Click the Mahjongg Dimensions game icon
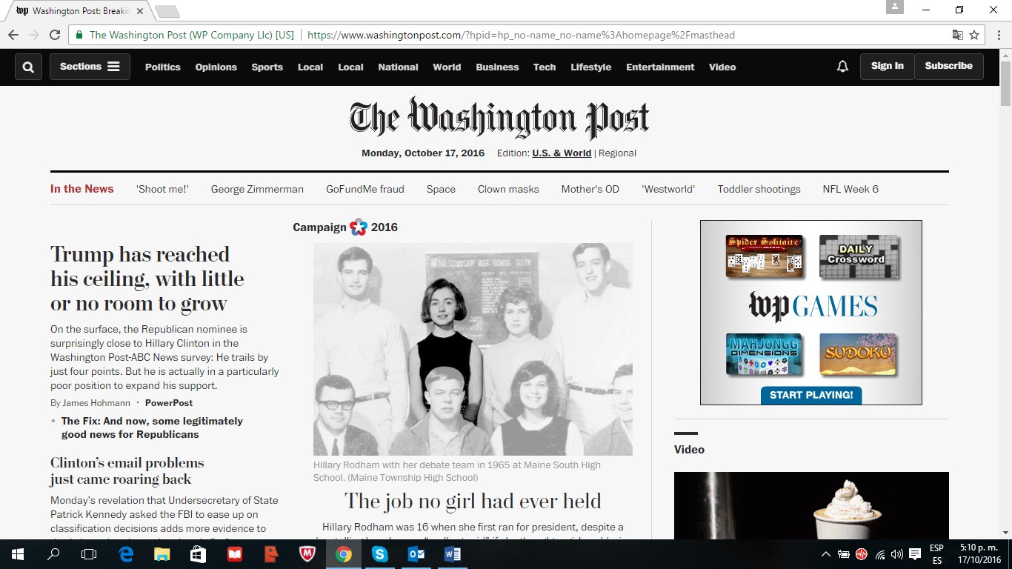The width and height of the screenshot is (1012, 569). pos(764,354)
